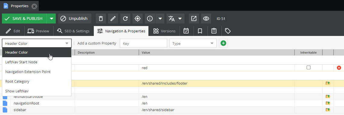This screenshot has width=344, height=115.
Task: Focus the Key input field
Action: tap(143, 43)
